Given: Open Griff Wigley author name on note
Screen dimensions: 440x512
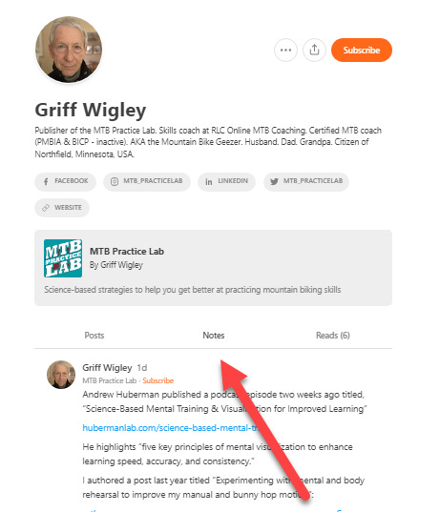Looking at the screenshot, I should pos(107,368).
